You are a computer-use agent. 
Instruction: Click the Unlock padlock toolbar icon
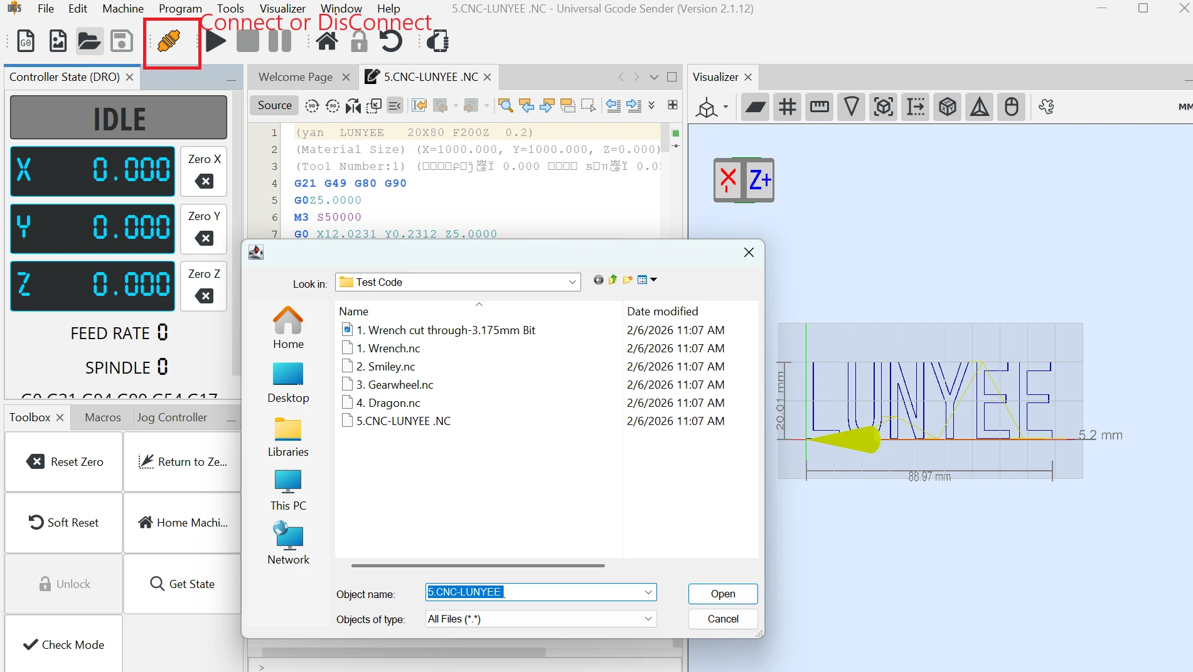tap(359, 41)
